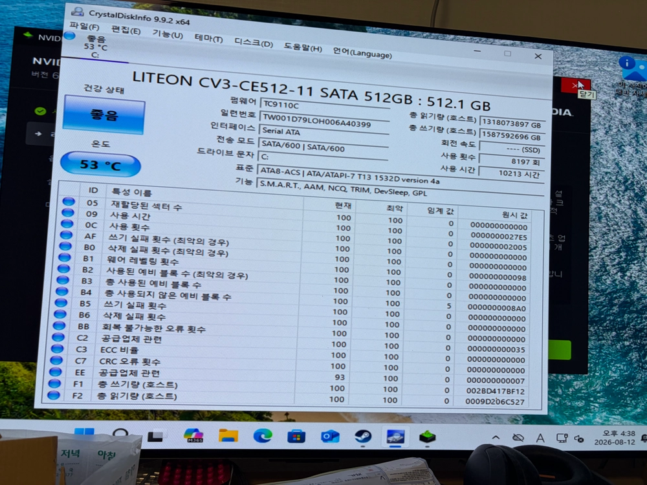Click the total host writes value 1587592696 GB
This screenshot has height=485, width=647.
[x=512, y=136]
